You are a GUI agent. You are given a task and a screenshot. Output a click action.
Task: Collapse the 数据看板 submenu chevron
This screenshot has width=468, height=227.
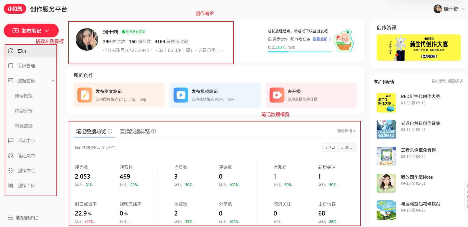(53, 81)
